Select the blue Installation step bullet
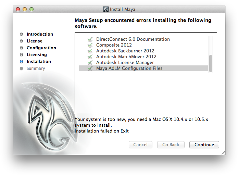This screenshot has height=175, width=238. coord(21,61)
